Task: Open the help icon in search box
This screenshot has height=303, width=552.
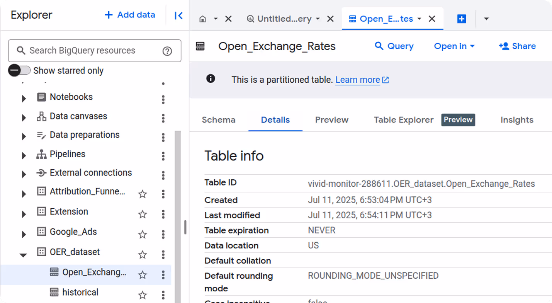Action: point(167,51)
